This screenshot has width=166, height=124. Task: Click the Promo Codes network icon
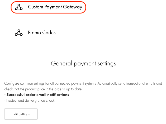19,33
